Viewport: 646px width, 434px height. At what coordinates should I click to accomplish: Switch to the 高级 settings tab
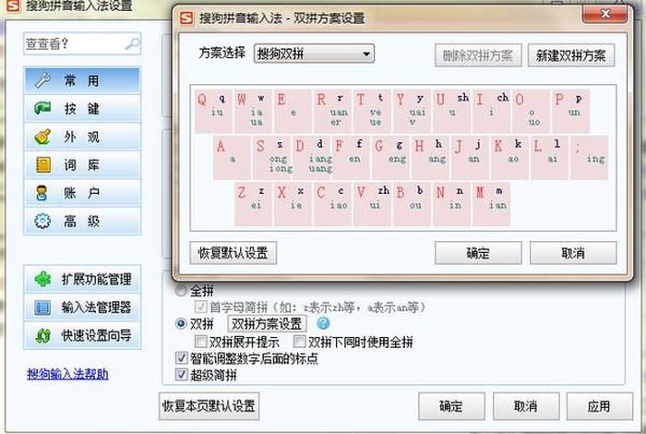(82, 222)
